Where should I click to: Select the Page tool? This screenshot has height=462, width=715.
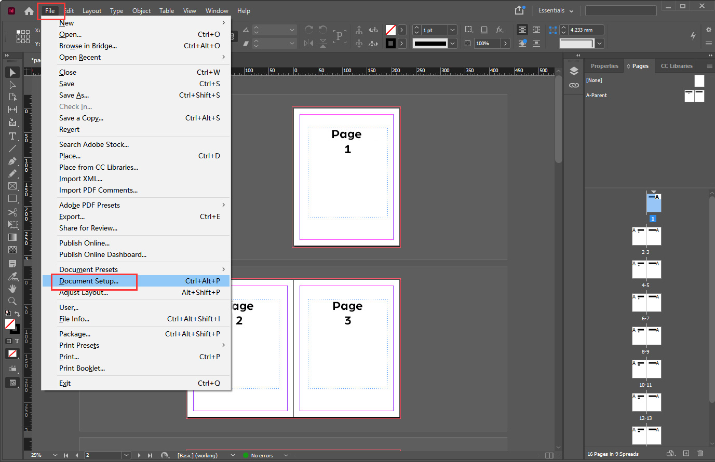point(12,97)
